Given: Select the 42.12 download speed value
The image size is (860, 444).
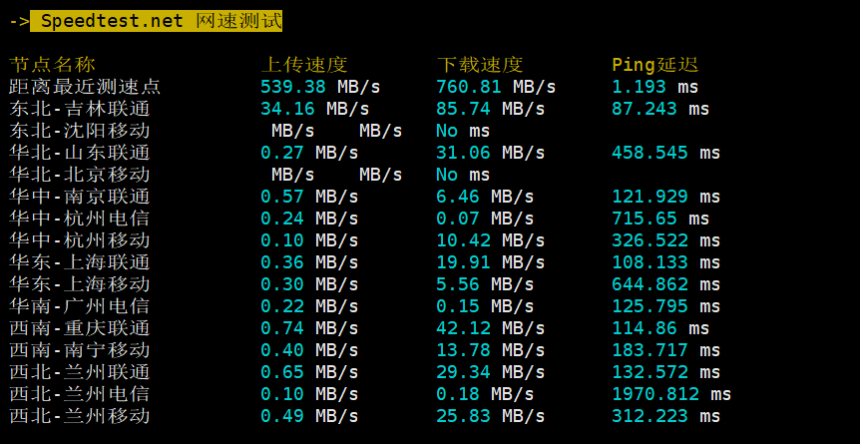Looking at the screenshot, I should (463, 328).
